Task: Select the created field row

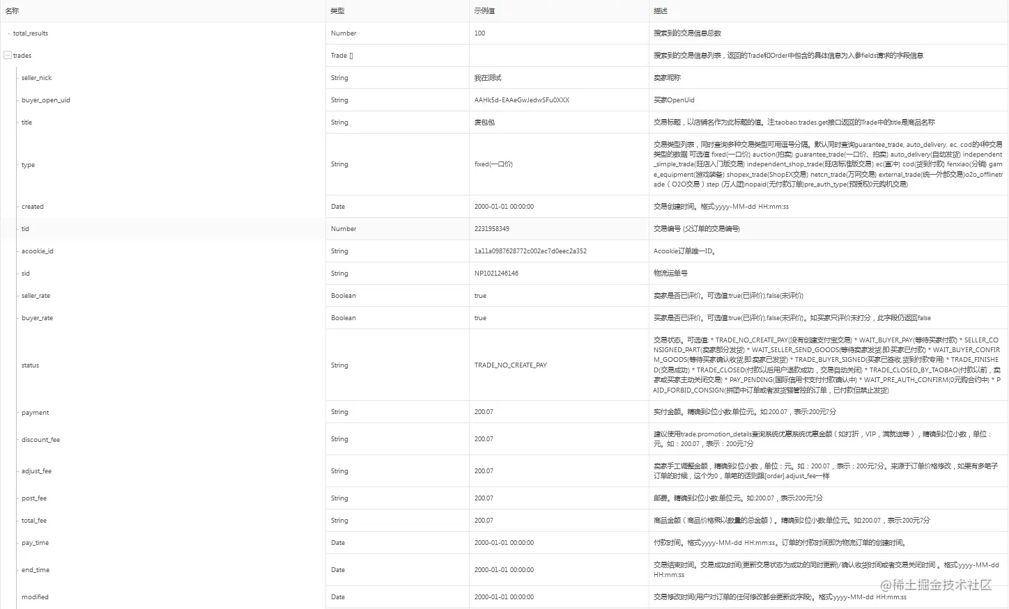Action: 32,206
